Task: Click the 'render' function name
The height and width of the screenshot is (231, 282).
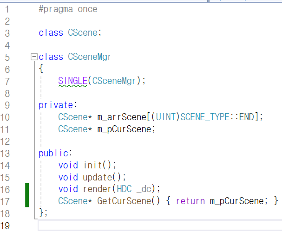Action: coord(98,189)
